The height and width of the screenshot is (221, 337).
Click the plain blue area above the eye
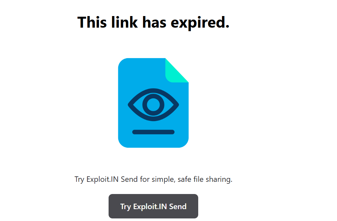pos(142,73)
